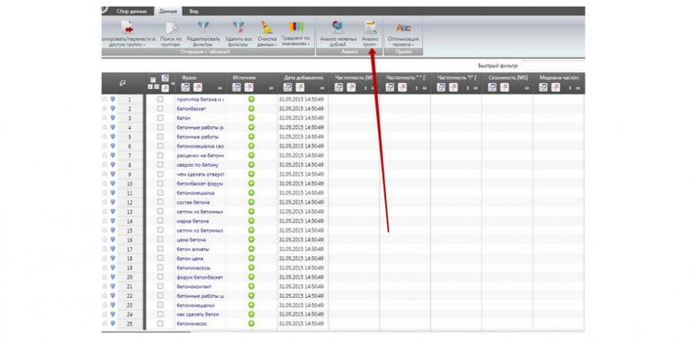Click 'Дата добавления' column header

coord(303,78)
